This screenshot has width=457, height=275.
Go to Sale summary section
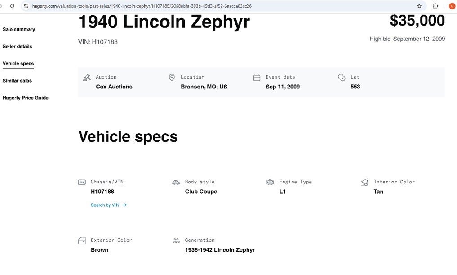pyautogui.click(x=19, y=29)
